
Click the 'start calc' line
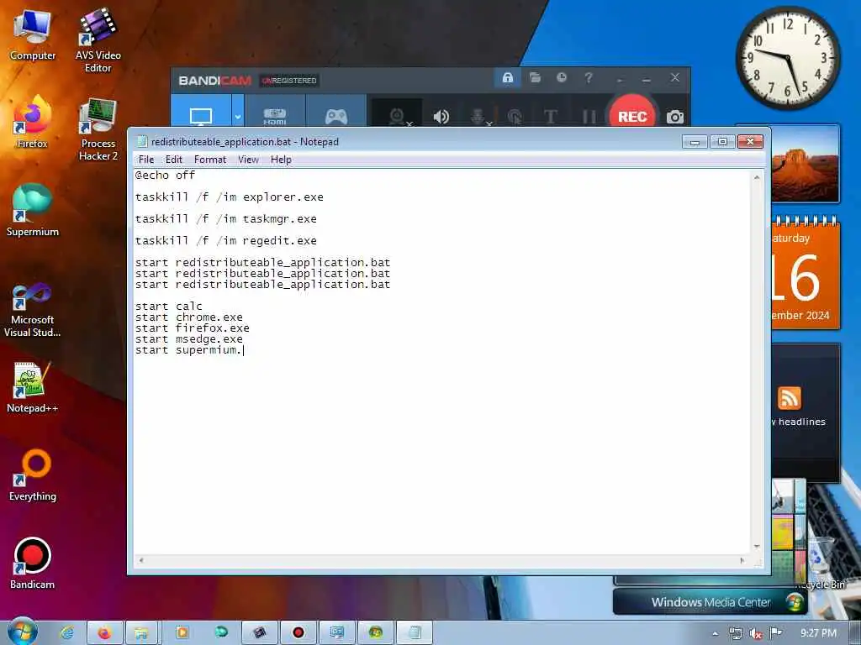[x=168, y=306]
